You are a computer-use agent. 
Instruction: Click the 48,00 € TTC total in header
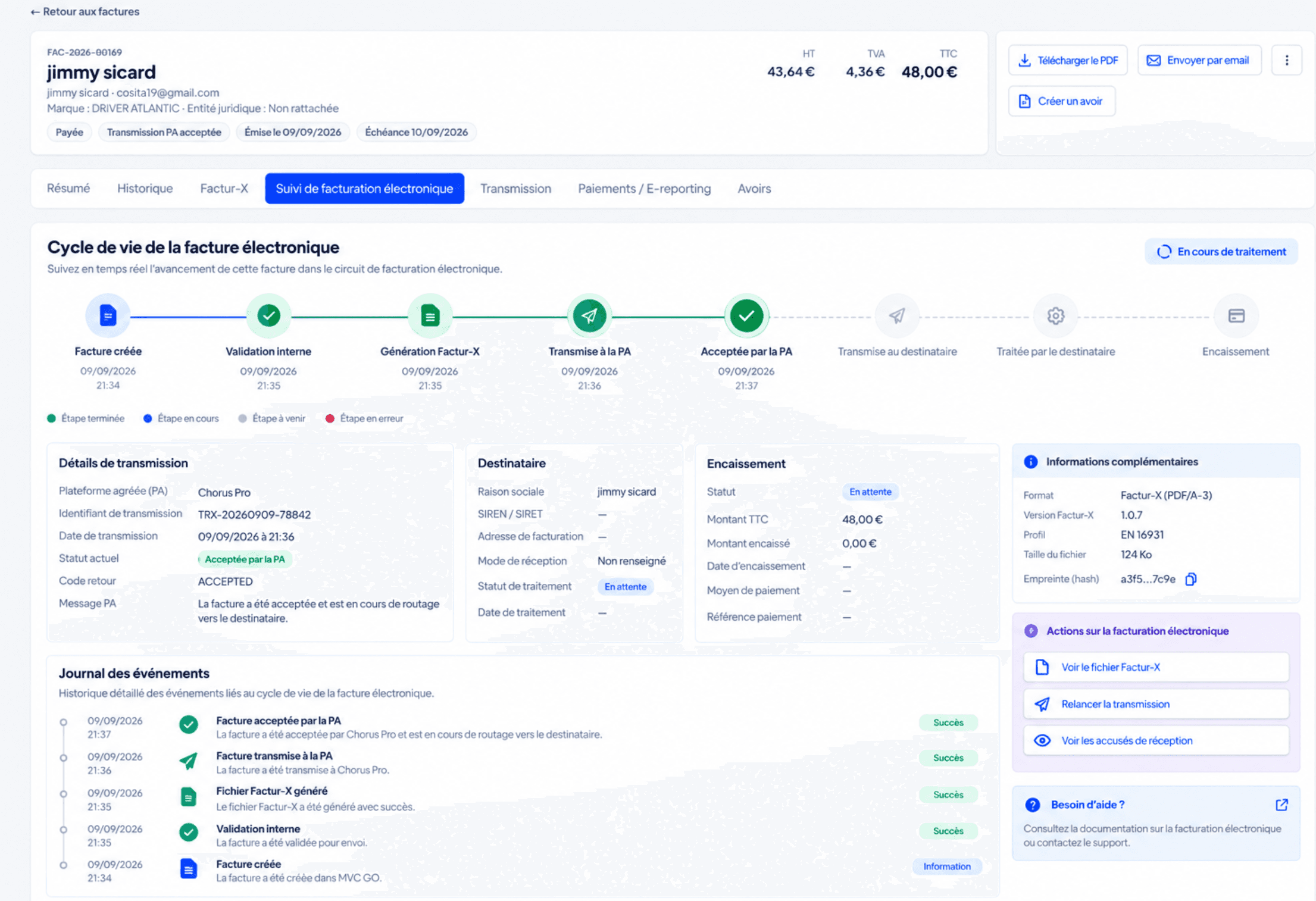pos(929,72)
